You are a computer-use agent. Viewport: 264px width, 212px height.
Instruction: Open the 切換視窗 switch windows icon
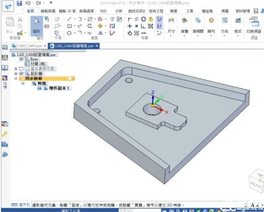(253, 23)
